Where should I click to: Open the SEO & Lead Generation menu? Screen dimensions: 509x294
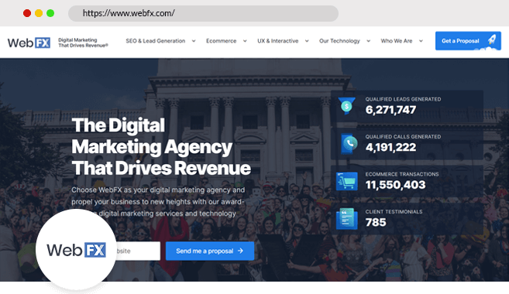tap(156, 41)
